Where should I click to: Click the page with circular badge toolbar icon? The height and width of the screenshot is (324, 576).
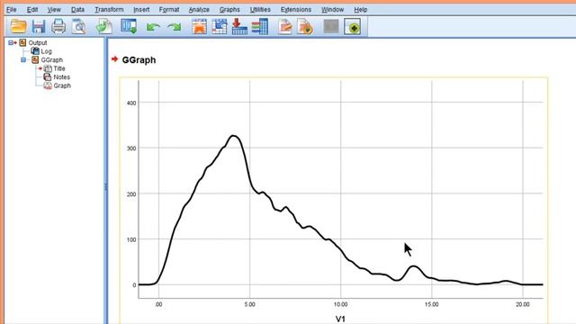(305, 26)
